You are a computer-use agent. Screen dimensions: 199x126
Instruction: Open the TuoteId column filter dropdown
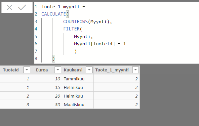(x=27, y=70)
